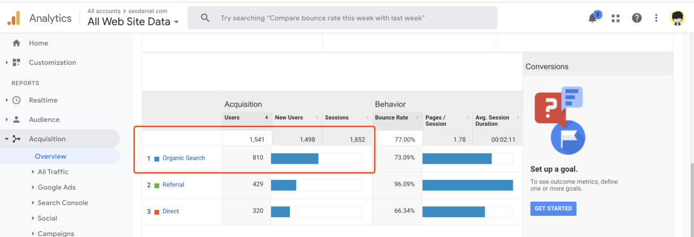Click the help question mark icon
The image size is (694, 237).
pyautogui.click(x=637, y=18)
